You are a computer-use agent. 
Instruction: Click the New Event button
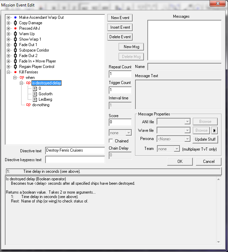tap(120, 18)
